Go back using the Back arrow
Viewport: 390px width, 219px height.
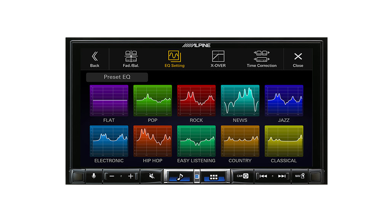(95, 59)
